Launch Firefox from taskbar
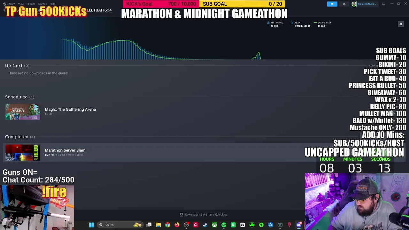409x230 pixels. pos(177,225)
